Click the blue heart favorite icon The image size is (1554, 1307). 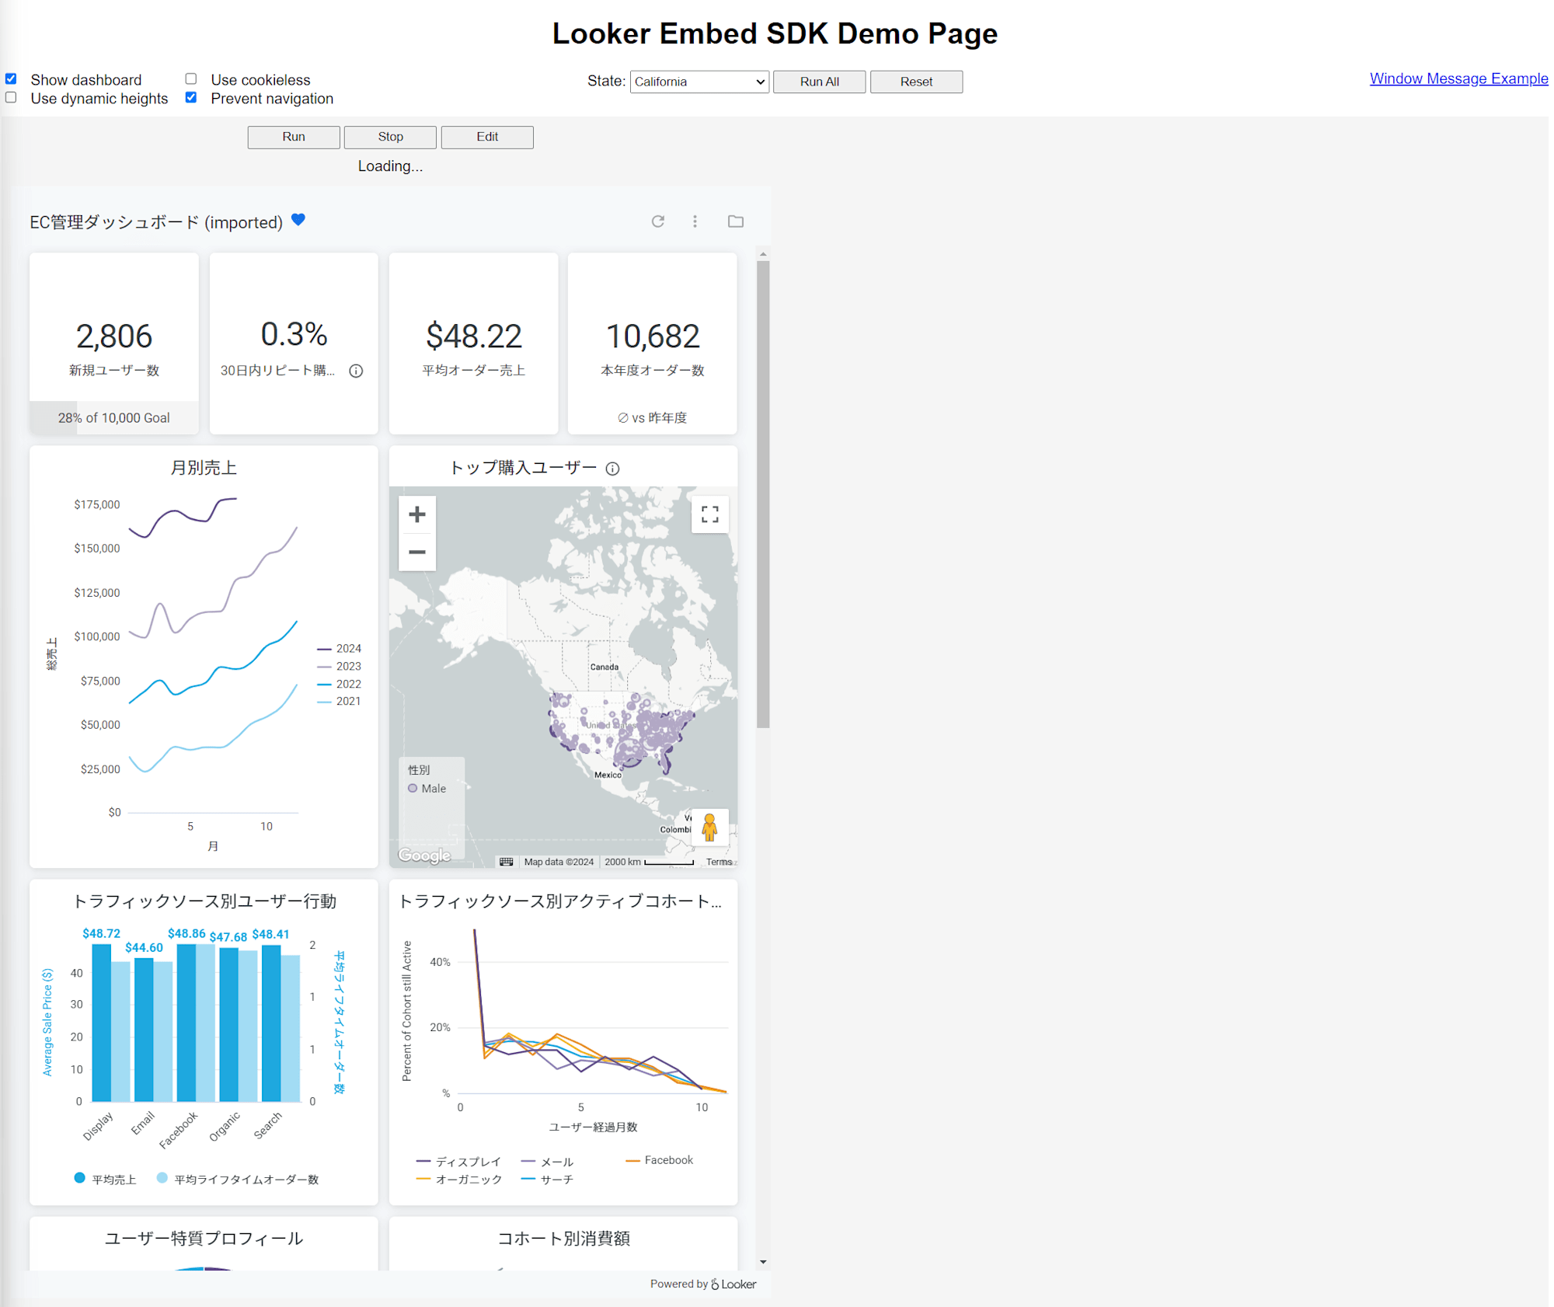point(299,221)
